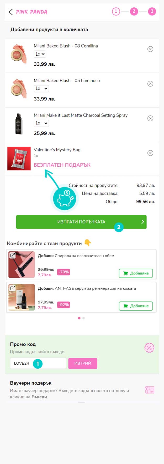Switch to second carousel page dot
164x464 pixels.
pos(83,318)
